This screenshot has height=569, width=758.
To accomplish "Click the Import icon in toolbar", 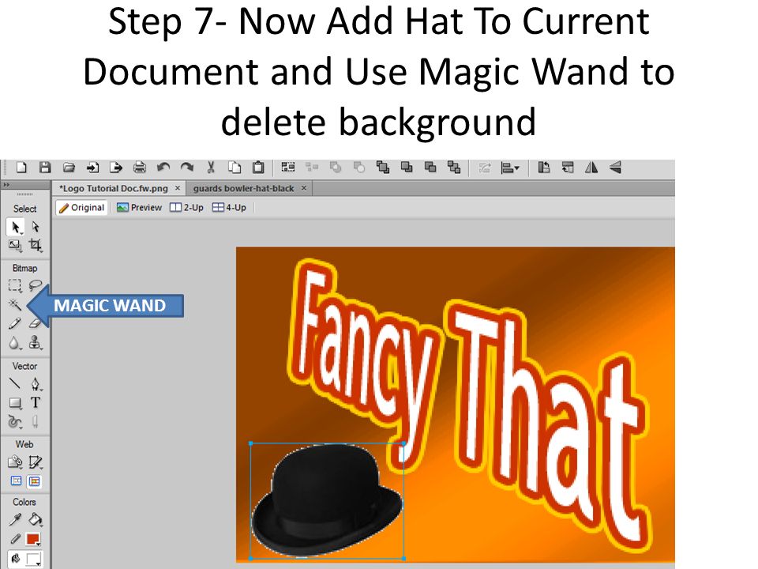I will 92,168.
